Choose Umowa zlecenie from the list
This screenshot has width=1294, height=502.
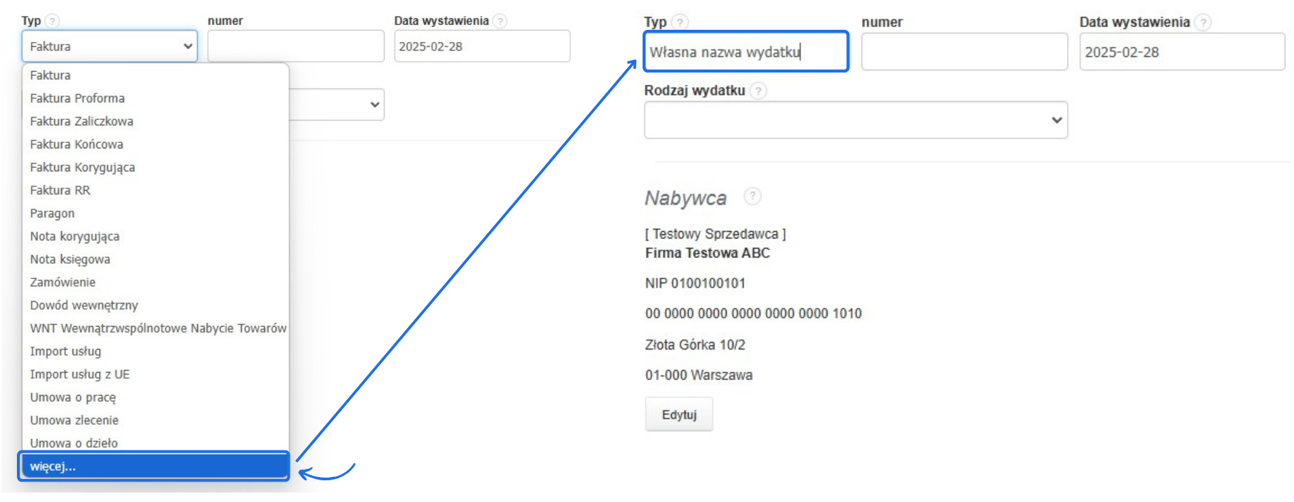pos(74,421)
